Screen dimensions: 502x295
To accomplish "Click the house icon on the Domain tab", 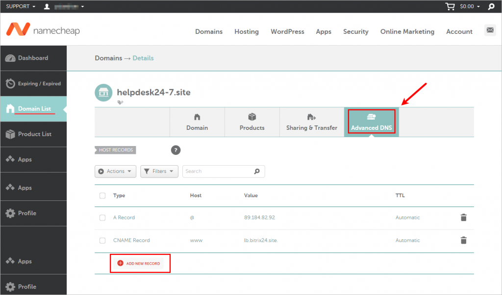I will [x=197, y=117].
